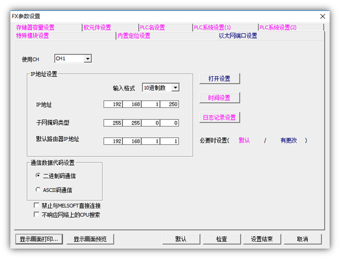340x259 pixels.
Task: Click the 检查 button
Action: (222, 239)
